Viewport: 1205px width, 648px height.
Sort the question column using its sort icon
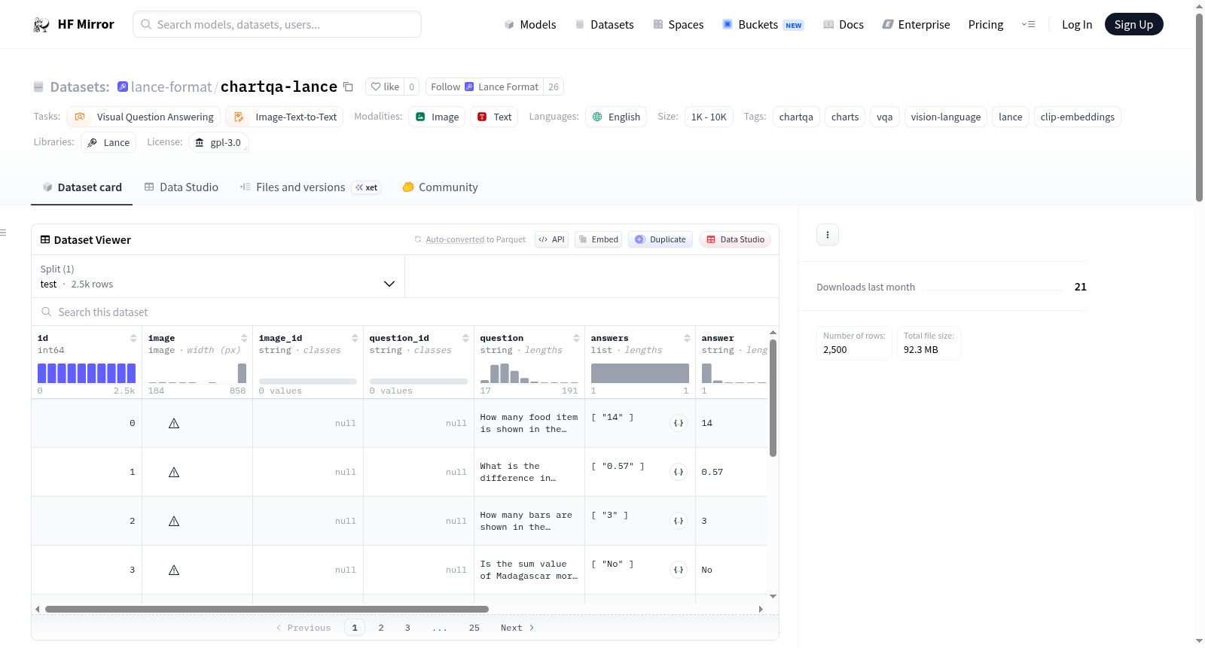click(576, 339)
